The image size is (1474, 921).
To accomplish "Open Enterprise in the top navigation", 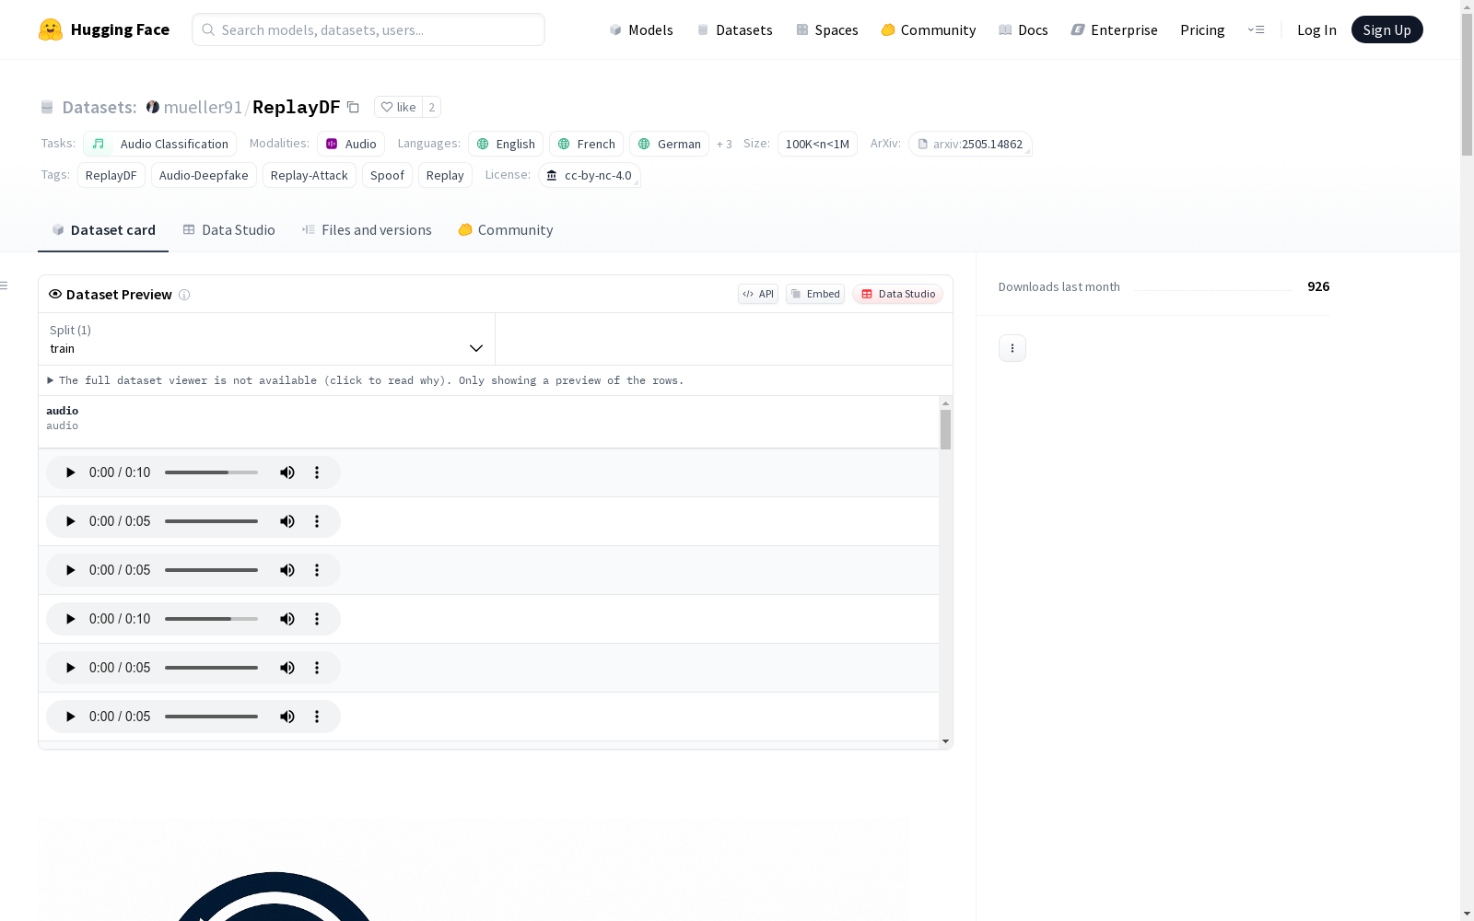I will tap(1115, 29).
